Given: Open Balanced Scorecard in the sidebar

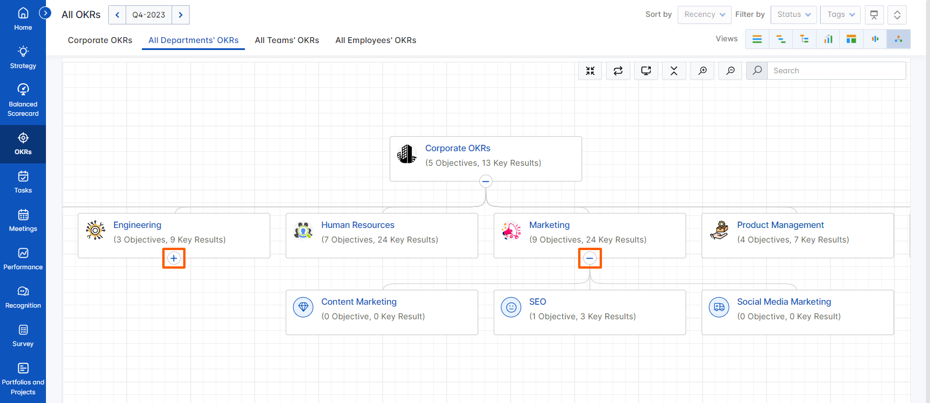Looking at the screenshot, I should click(x=23, y=100).
